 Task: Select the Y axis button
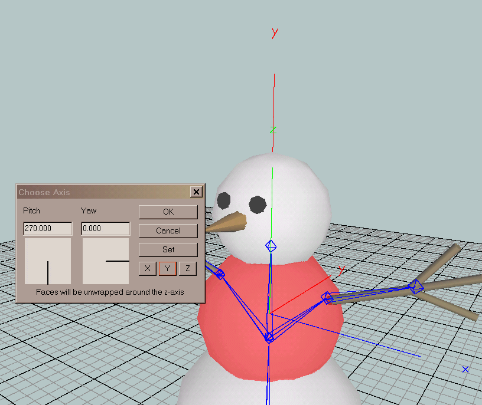click(x=168, y=269)
